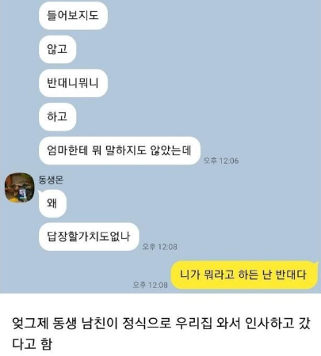Click the 오후 12:06 timestamp

click(x=221, y=161)
